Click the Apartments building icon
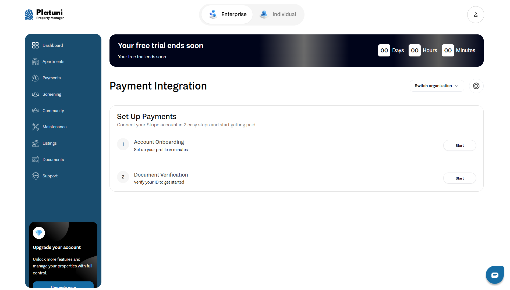Viewport: 510px width, 290px height. [35, 62]
